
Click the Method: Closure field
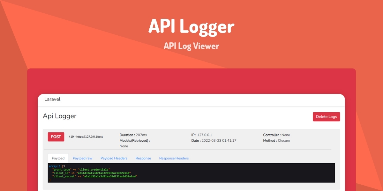point(276,140)
